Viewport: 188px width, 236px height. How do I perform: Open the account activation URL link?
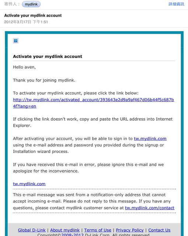(93, 100)
